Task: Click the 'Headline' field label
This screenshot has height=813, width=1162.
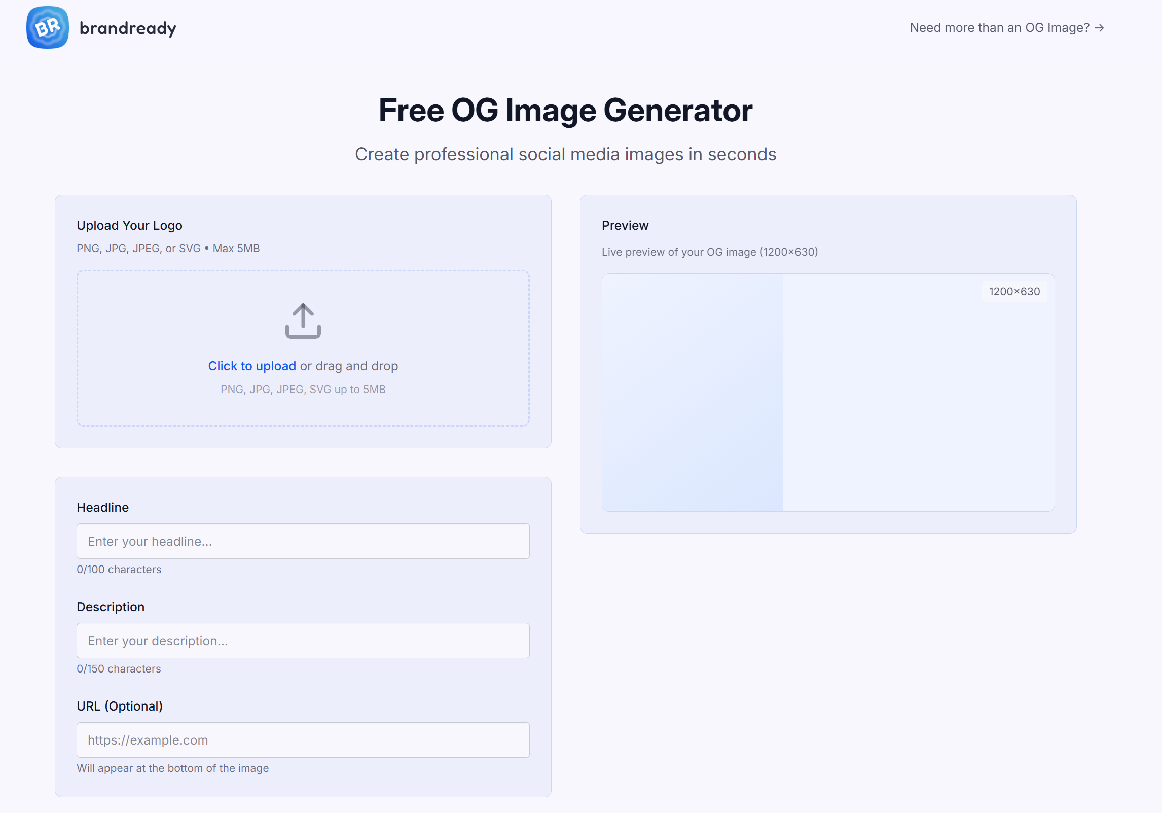Action: tap(102, 507)
